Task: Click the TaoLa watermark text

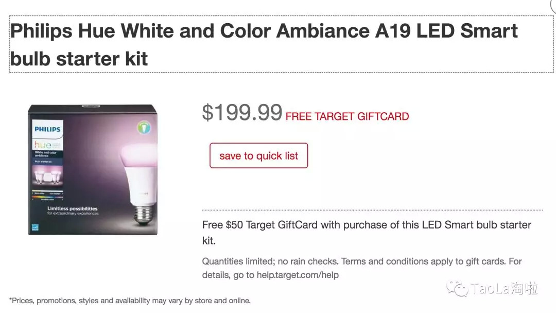Action: [x=503, y=289]
